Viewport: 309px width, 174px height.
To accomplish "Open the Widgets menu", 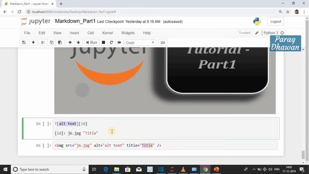I will (x=128, y=33).
